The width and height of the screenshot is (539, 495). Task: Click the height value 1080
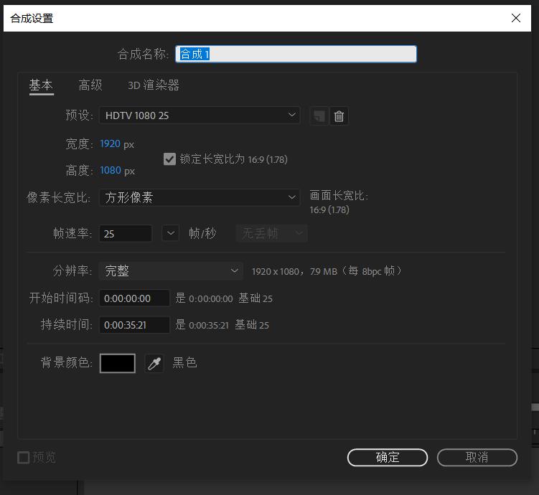[x=111, y=171]
